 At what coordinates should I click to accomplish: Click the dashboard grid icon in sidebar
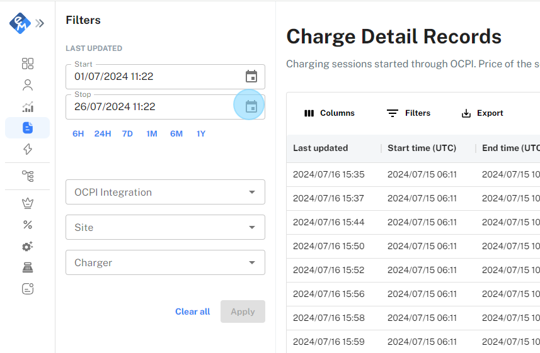(27, 64)
